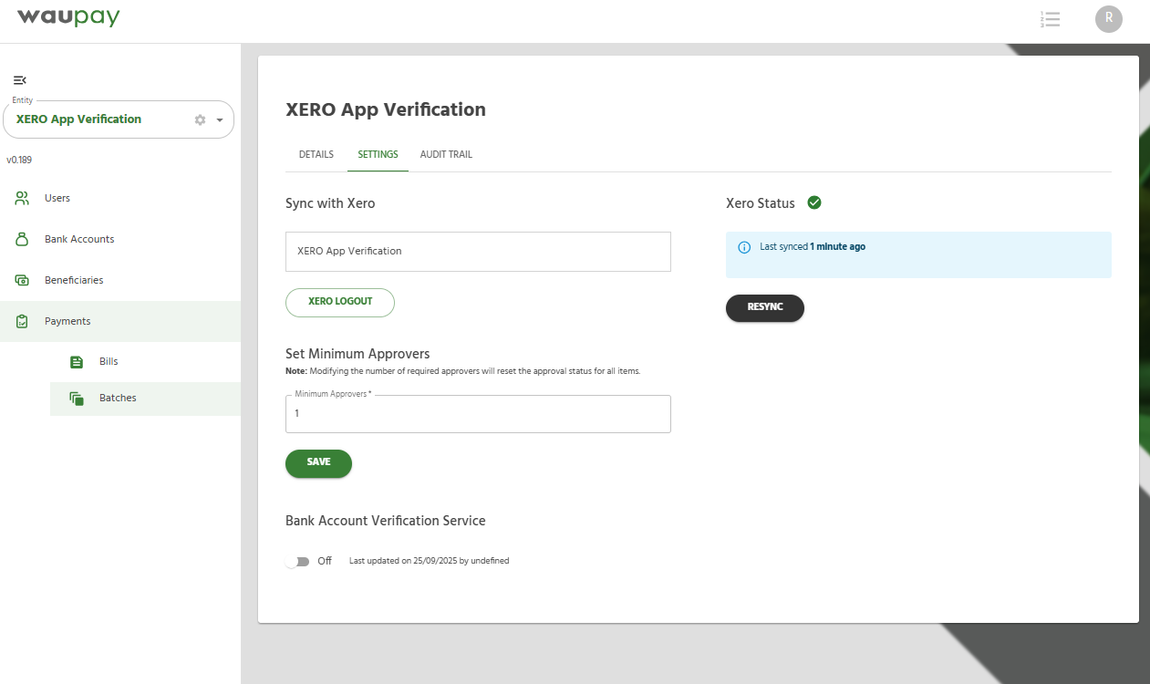Image resolution: width=1150 pixels, height=684 pixels.
Task: Open the numbered list icon in header
Action: (1050, 19)
